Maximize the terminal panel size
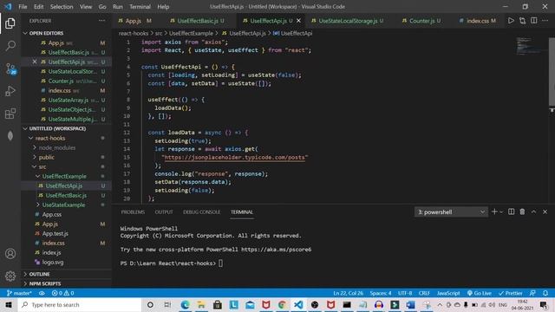 click(534, 211)
